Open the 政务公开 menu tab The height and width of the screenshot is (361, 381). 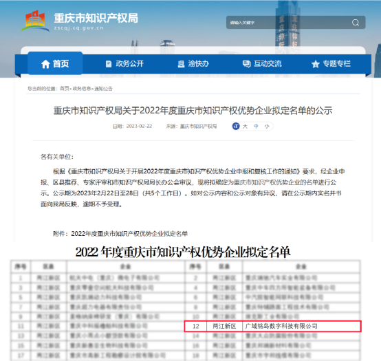pos(124,64)
